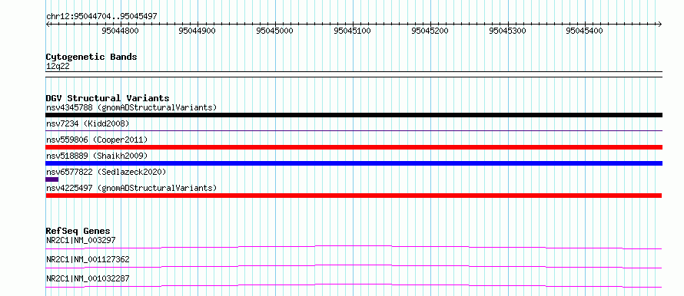Click the 95045300 ruler tick label
Viewport: 684px width, 296px height.
coord(507,31)
